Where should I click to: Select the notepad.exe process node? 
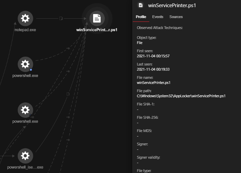click(25, 18)
